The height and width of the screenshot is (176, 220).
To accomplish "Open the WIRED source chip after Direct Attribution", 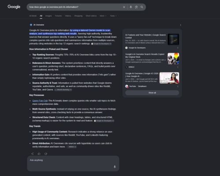I will tap(72, 147).
